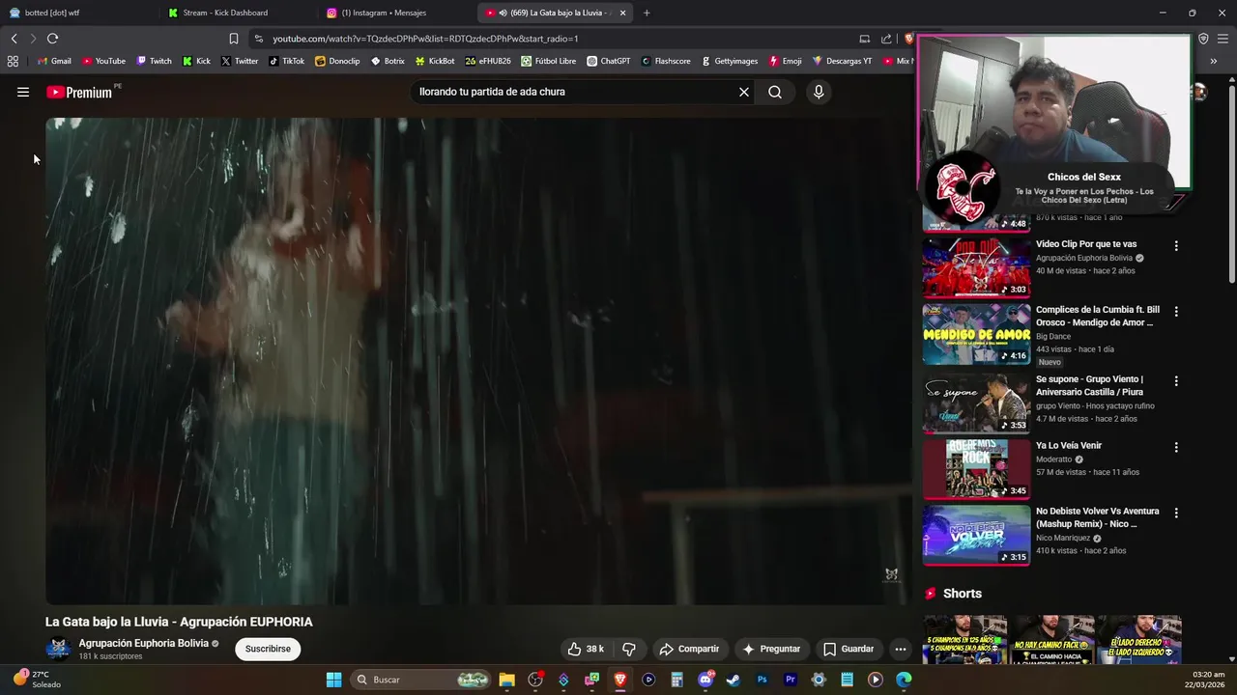Click taskbar Buscar search box
1237x695 pixels.
click(x=421, y=680)
